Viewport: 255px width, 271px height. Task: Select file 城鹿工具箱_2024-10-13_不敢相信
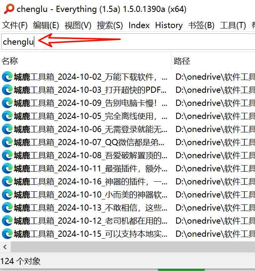91,208
